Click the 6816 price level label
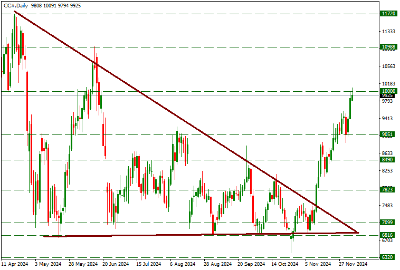 pos(388,235)
